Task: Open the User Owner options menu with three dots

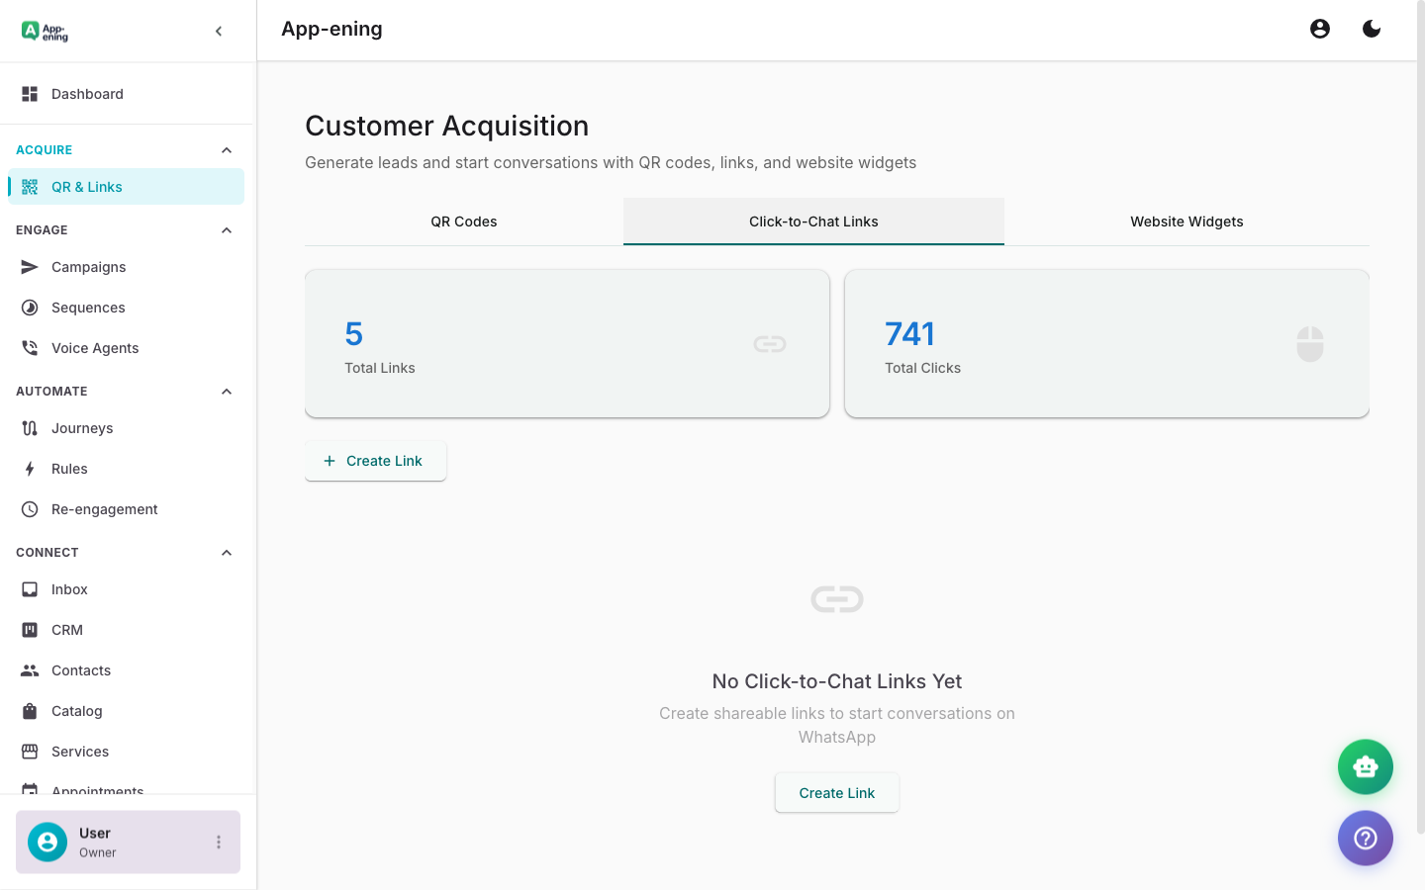Action: coord(218,842)
